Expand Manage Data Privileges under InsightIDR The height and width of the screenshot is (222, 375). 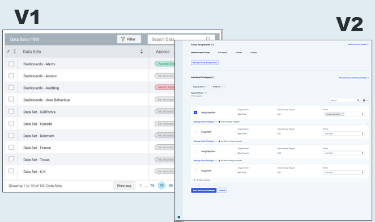coord(205,141)
